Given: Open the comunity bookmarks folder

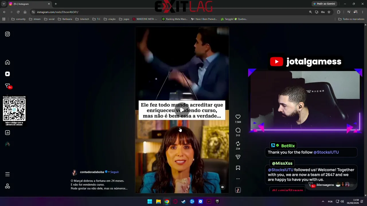Looking at the screenshot, I should pyautogui.click(x=18, y=19).
